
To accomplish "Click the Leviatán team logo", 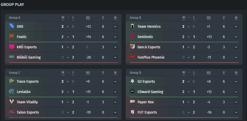I will click(12, 91).
